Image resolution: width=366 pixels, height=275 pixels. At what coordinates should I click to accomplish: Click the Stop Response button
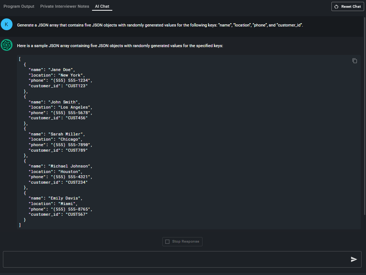click(182, 241)
